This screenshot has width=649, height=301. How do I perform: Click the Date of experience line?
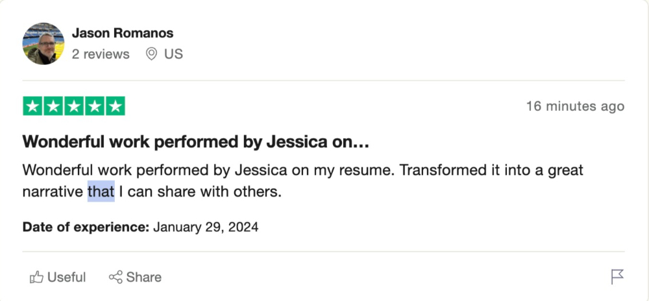140,227
